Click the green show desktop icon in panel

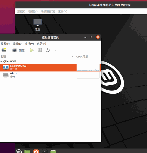coord(27,151)
